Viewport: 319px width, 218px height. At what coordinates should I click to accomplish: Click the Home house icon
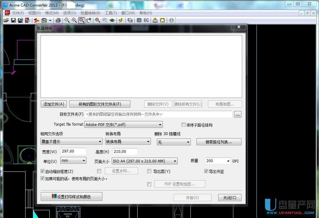coord(162,20)
